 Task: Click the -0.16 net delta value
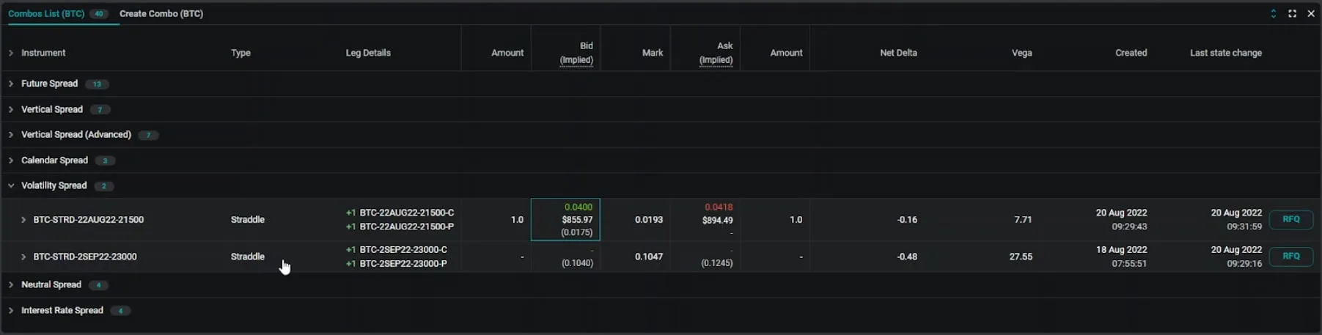coord(907,220)
